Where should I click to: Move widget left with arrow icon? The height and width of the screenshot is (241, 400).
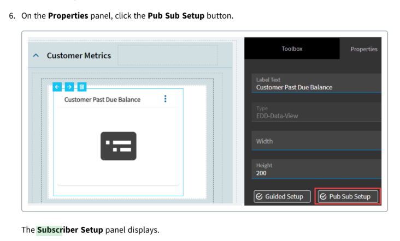pos(57,87)
